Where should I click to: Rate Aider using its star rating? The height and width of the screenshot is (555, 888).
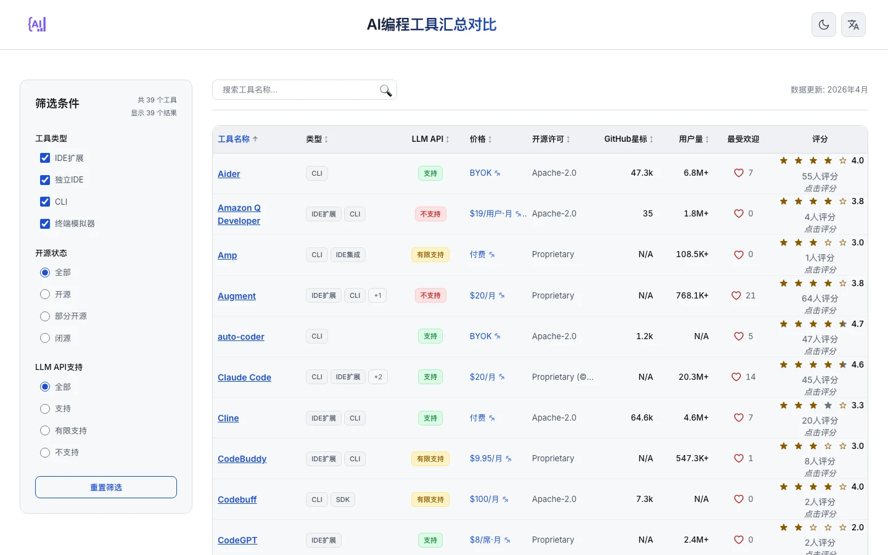coord(813,160)
